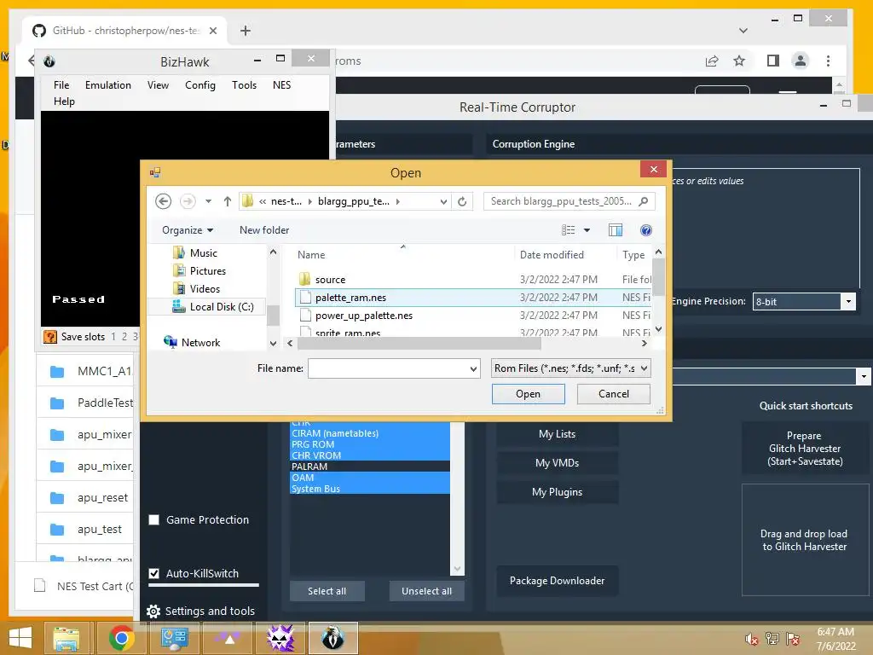
Task: Open Settings and tools gear
Action: click(x=153, y=611)
